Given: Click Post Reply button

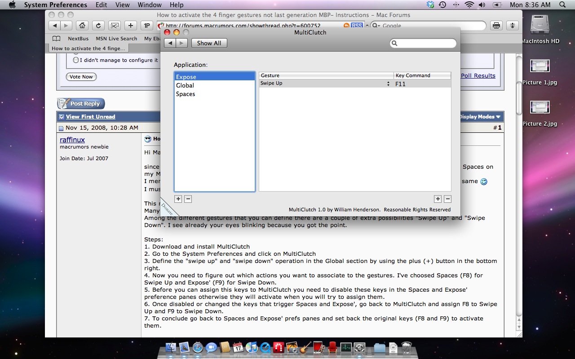Looking at the screenshot, I should (81, 104).
